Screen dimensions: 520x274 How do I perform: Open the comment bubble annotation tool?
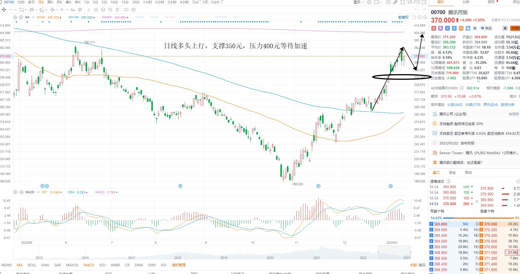80,10
